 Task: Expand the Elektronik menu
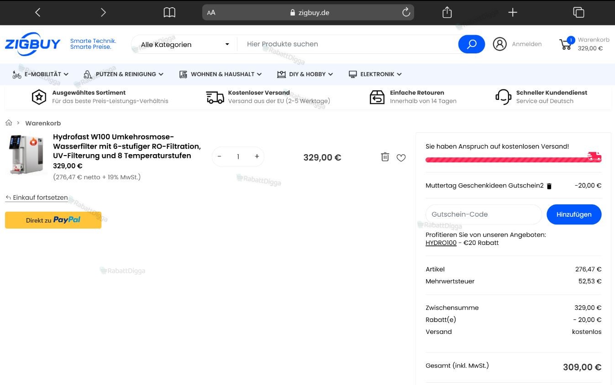(375, 74)
